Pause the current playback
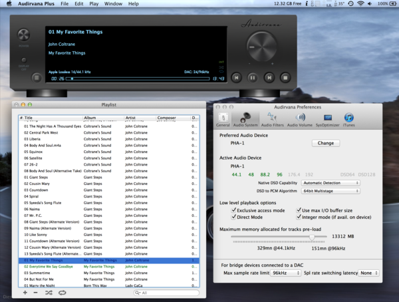Screen dimensions: 399x302 coord(253,78)
